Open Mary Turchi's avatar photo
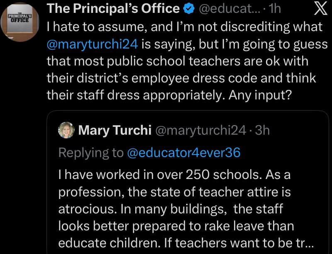Viewport: 332px width, 254px height. click(x=66, y=130)
